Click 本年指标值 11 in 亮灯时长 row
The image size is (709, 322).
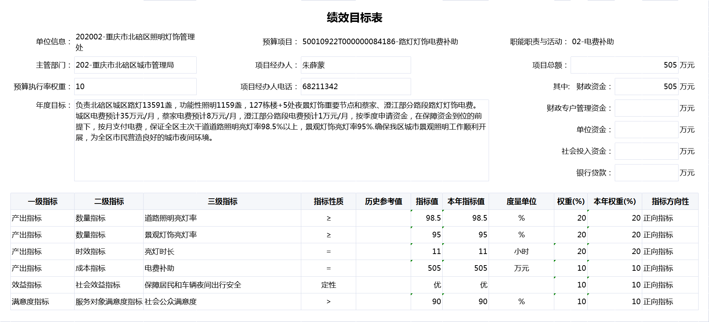coord(466,251)
